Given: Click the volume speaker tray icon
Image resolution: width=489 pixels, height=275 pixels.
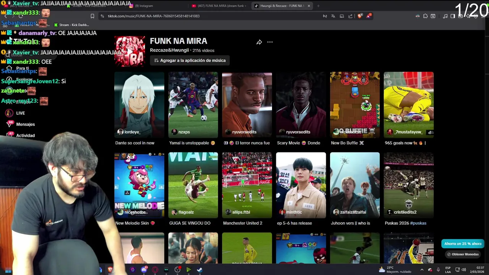Looking at the screenshot, I should point(464,270).
